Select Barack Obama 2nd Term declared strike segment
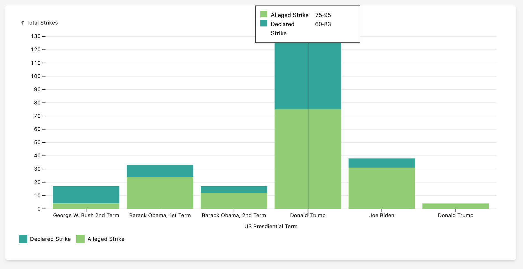 (234, 190)
